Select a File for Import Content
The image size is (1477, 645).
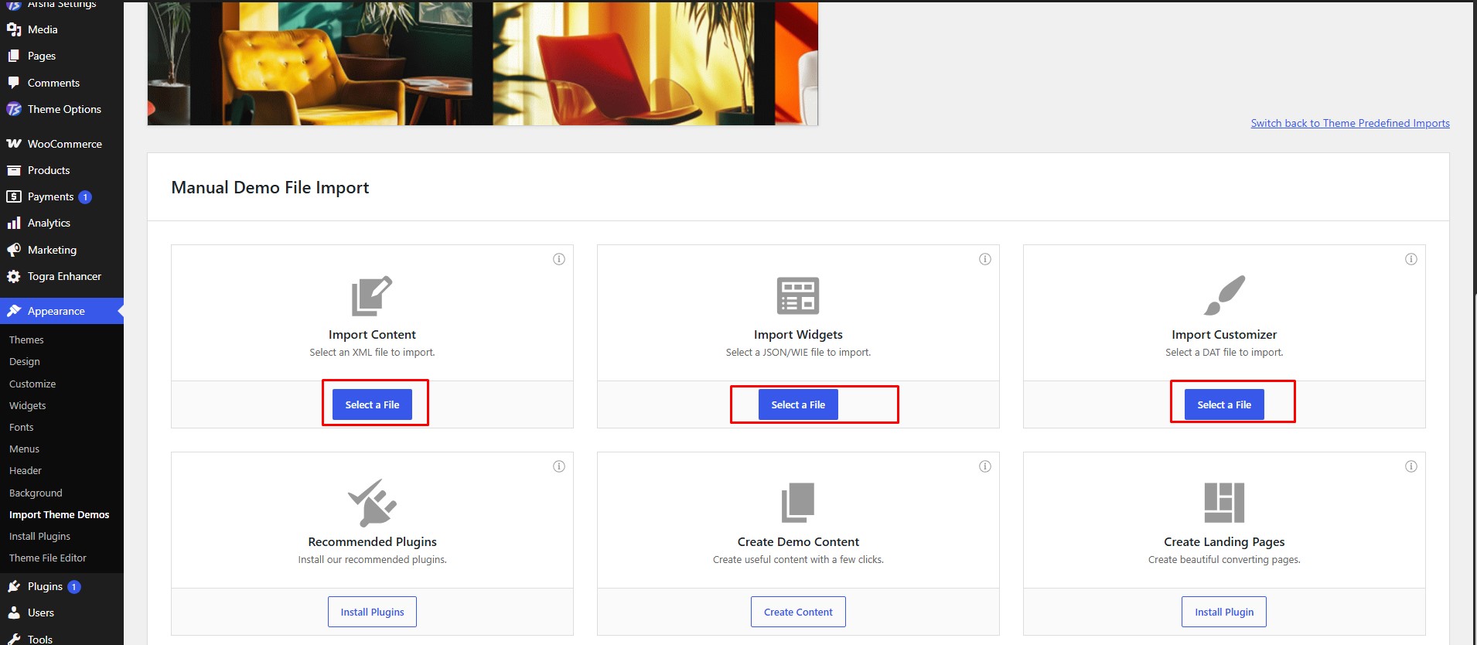point(372,404)
